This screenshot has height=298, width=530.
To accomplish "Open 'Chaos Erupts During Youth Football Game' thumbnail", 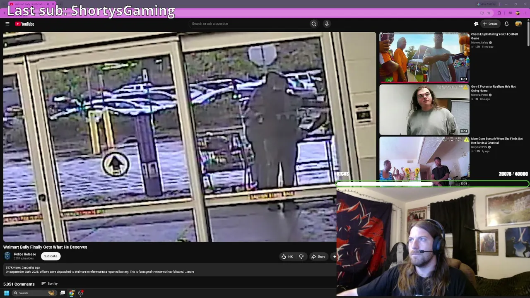I will [424, 57].
